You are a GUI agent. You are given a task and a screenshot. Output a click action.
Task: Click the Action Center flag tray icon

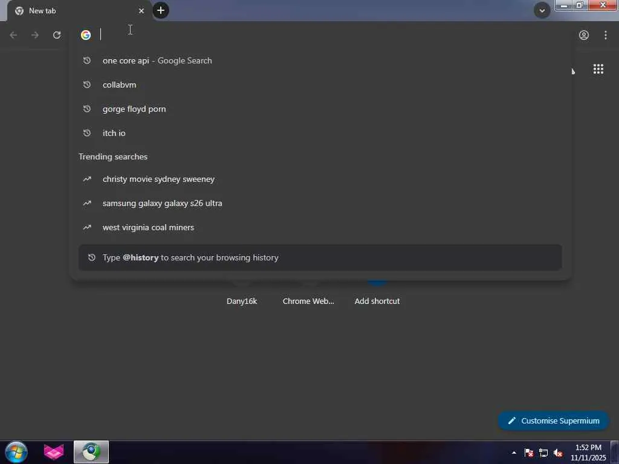coord(529,453)
